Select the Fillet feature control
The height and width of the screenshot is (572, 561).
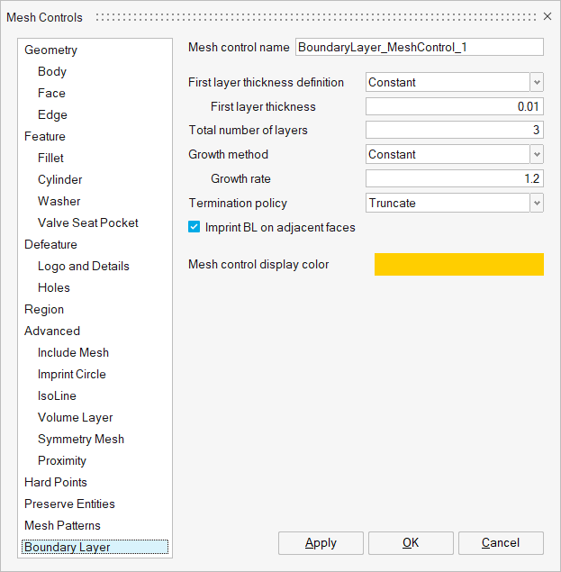(50, 158)
